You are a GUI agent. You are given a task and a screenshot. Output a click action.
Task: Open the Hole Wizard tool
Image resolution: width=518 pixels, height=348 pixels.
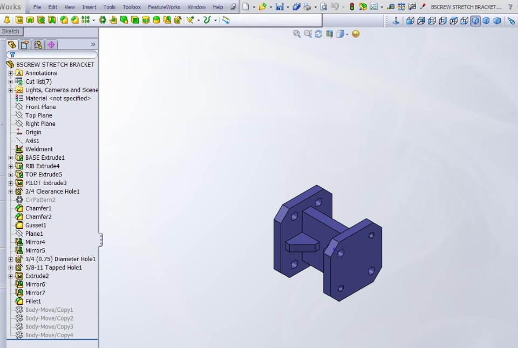(x=178, y=20)
